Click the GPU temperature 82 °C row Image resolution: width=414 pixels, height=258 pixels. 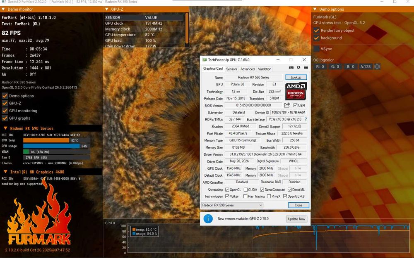144,35
